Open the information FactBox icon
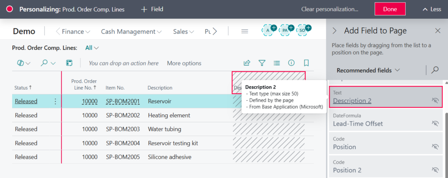 coord(291,63)
